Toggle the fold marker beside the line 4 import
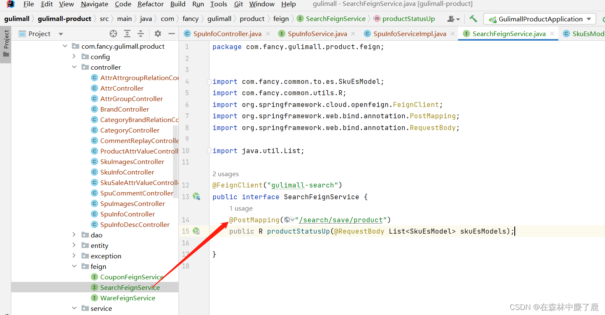The image size is (605, 315). pyautogui.click(x=209, y=82)
